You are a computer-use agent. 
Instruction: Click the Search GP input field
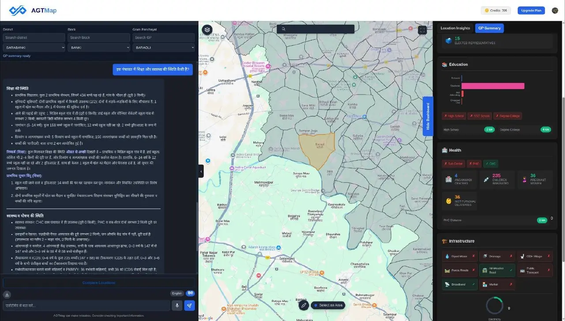[x=164, y=38]
